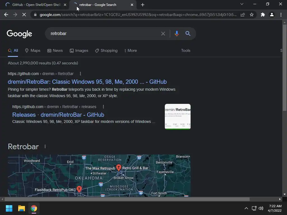287x215 pixels.
Task: Open options for the first GitHub result
Action: click(x=80, y=74)
